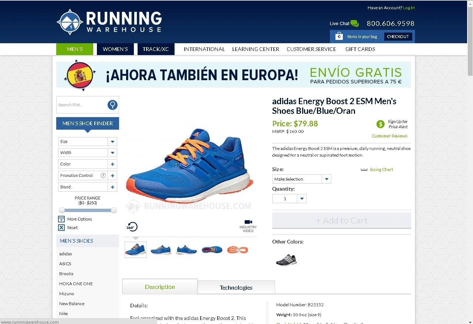Image resolution: width=473 pixels, height=324 pixels.
Task: Click the Sizing Chart ruler icon
Action: (364, 170)
